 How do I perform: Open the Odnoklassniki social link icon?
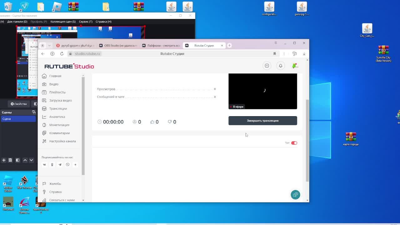pyautogui.click(x=52, y=165)
